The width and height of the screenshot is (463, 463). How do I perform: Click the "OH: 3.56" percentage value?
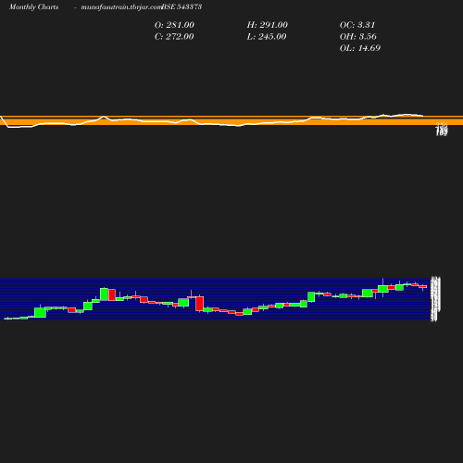(x=358, y=37)
